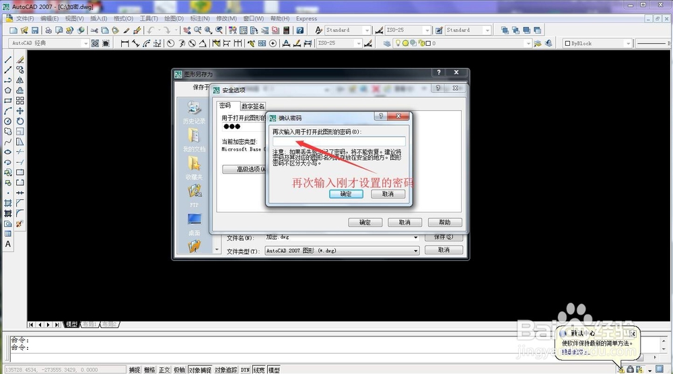Click 取消 in the 确认密码 dialog
The height and width of the screenshot is (374, 673).
click(x=388, y=194)
